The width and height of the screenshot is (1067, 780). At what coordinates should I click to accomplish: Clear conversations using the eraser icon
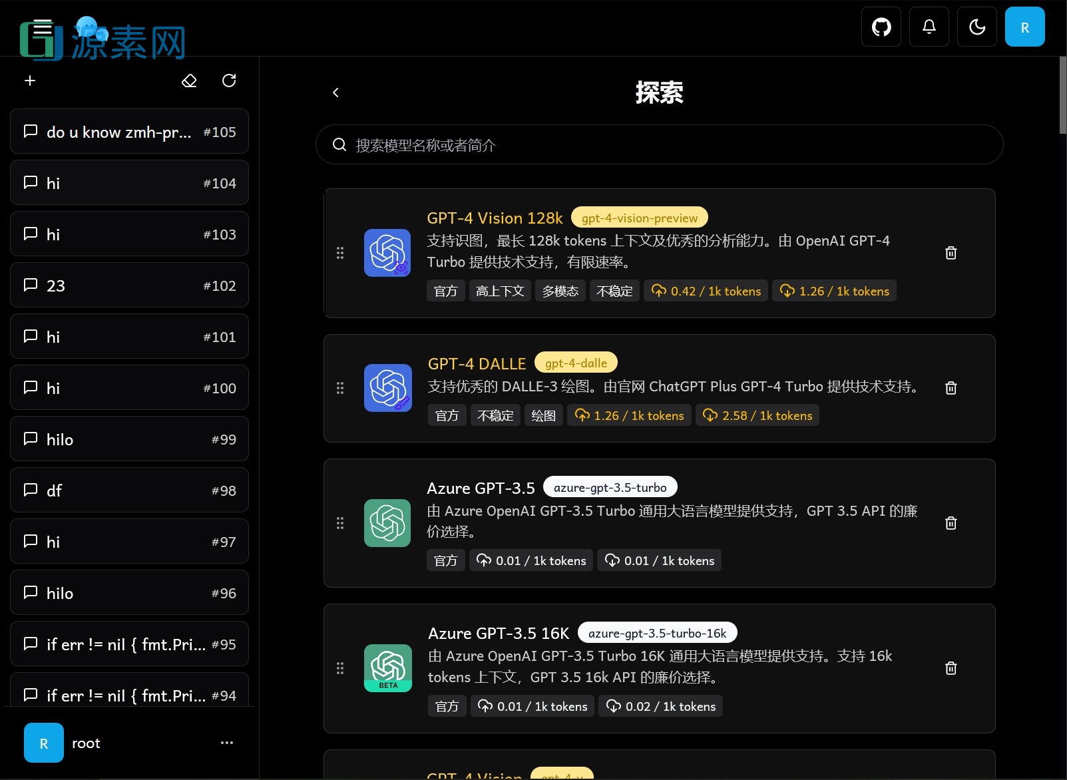click(189, 80)
